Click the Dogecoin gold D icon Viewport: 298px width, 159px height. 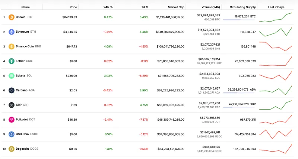[12, 149]
